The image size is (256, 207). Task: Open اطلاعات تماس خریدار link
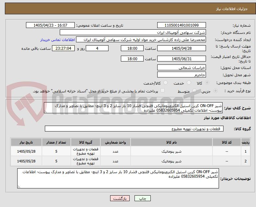pos(58,40)
